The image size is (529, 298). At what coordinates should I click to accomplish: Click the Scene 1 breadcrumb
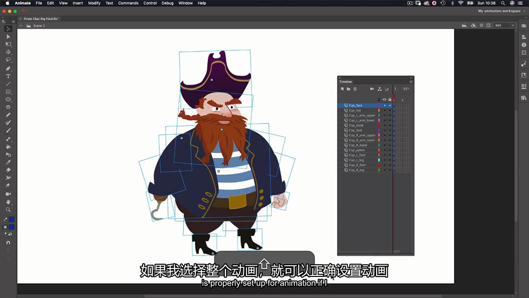[39, 25]
